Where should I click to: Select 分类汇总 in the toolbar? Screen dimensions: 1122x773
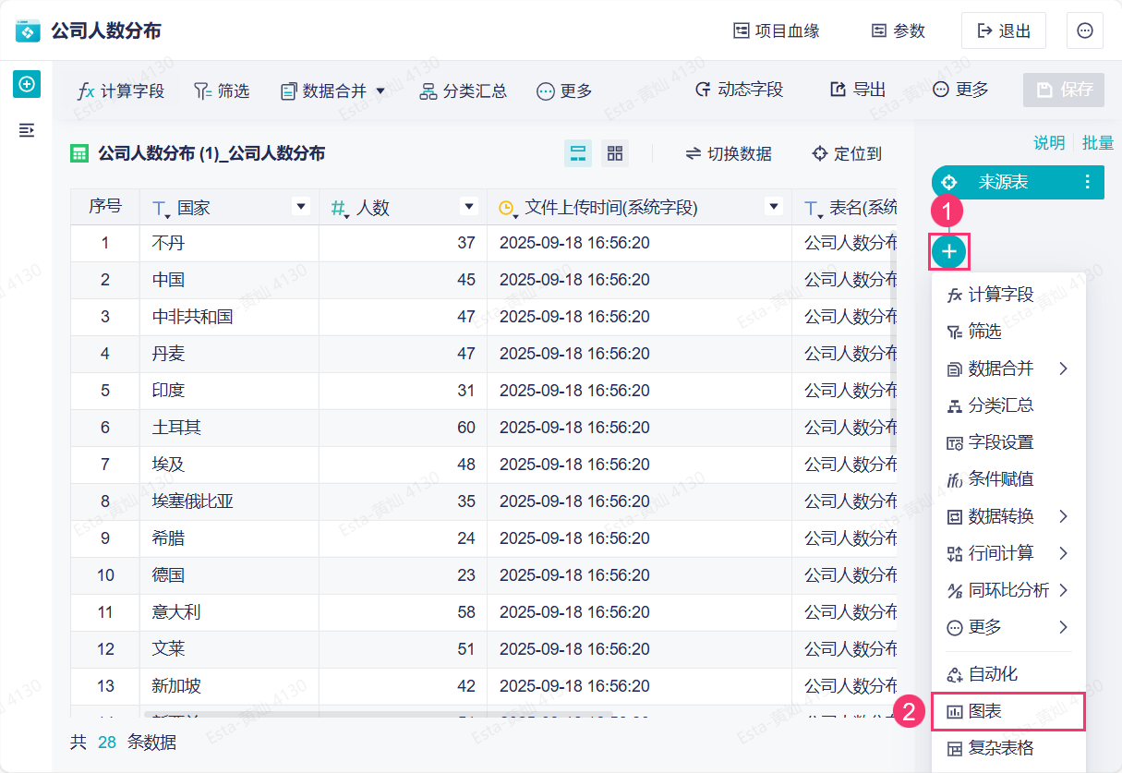tap(464, 91)
